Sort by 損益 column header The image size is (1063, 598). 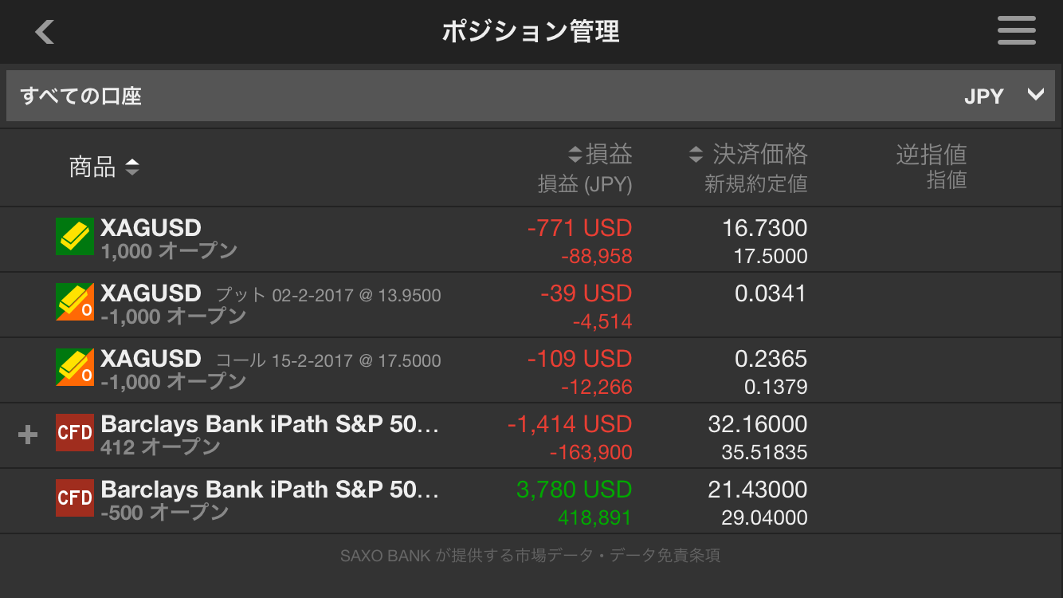(x=600, y=154)
